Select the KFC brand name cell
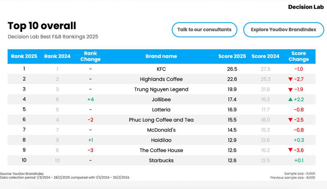 tap(161, 69)
